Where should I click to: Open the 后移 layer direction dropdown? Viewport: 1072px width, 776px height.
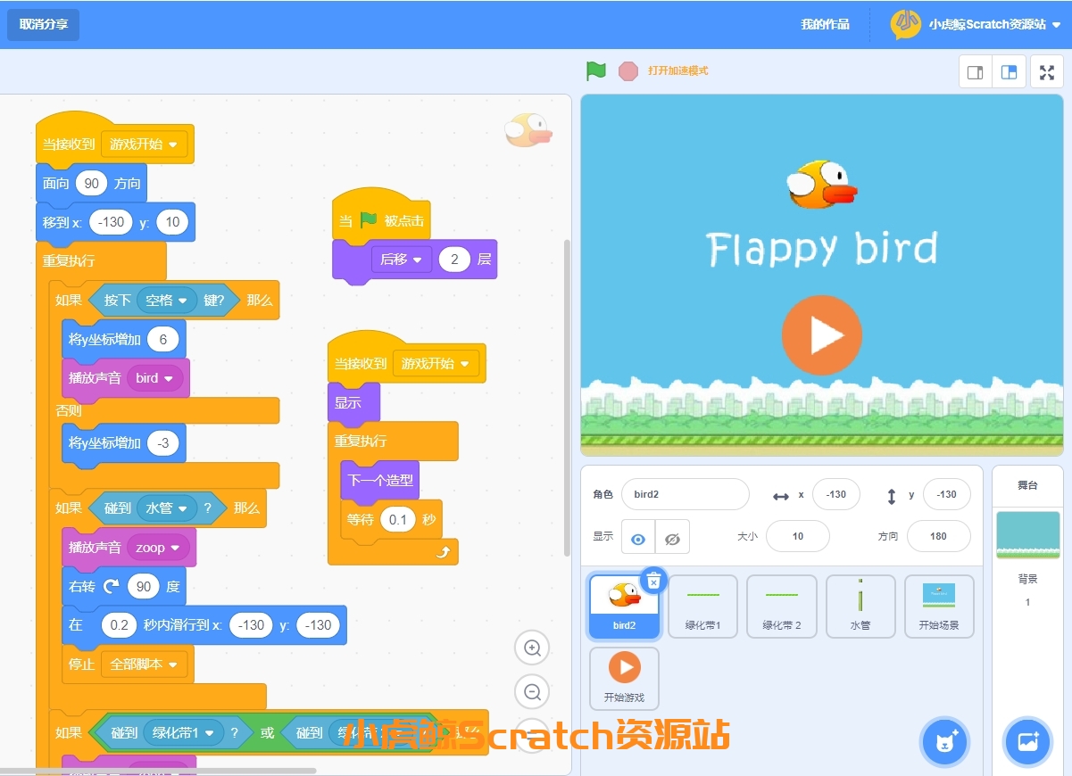click(x=402, y=260)
